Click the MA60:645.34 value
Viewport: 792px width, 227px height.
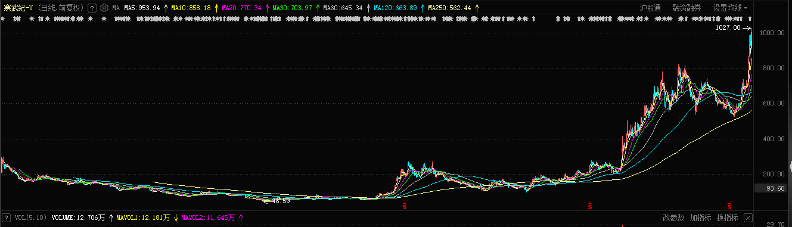pyautogui.click(x=343, y=8)
